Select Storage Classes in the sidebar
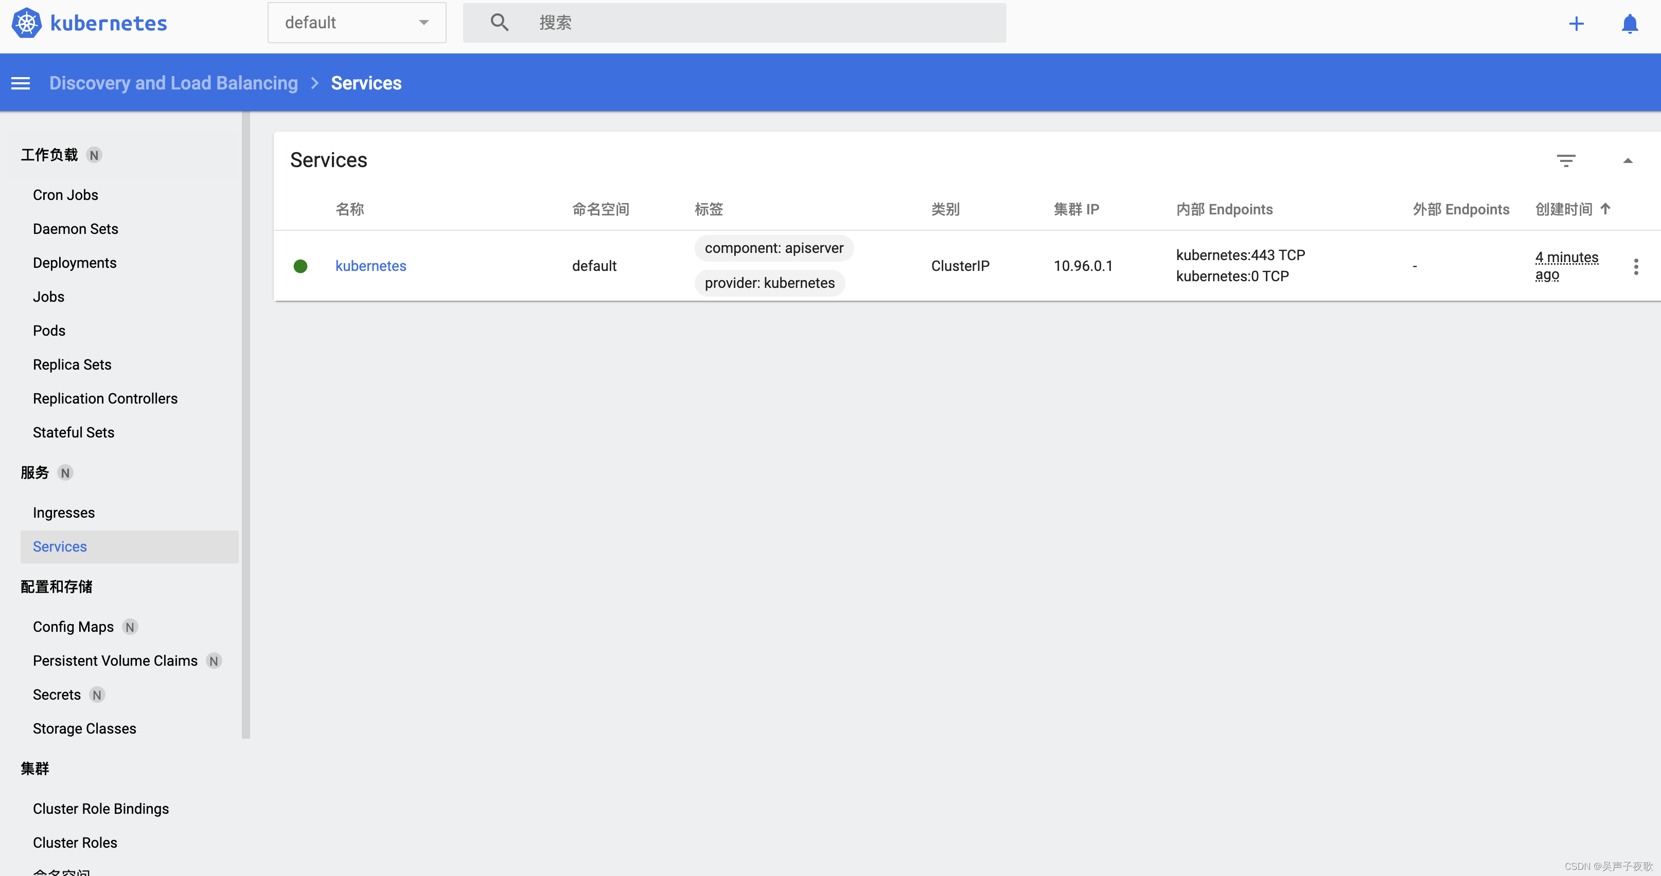The width and height of the screenshot is (1661, 876). click(84, 728)
